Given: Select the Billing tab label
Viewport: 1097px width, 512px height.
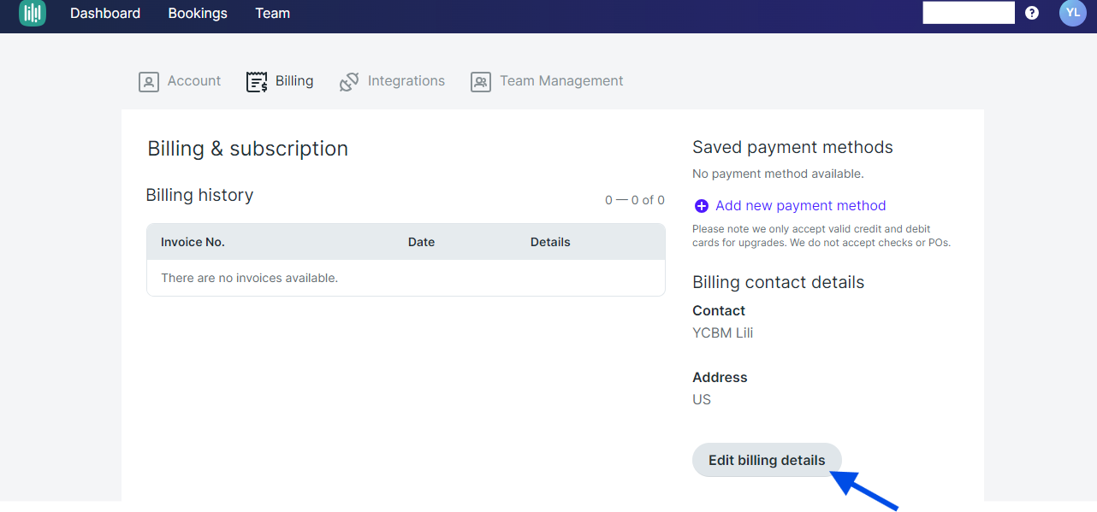Looking at the screenshot, I should (x=294, y=81).
